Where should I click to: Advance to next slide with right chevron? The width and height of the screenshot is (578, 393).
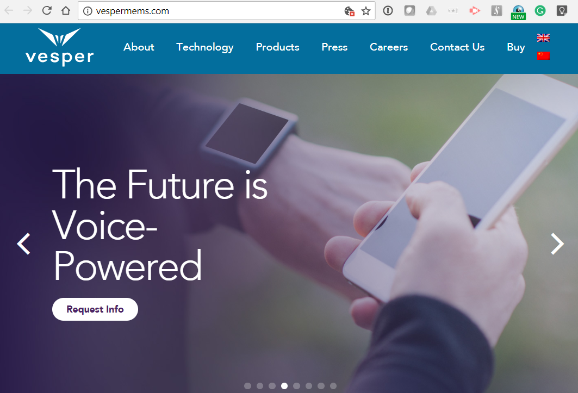[557, 244]
